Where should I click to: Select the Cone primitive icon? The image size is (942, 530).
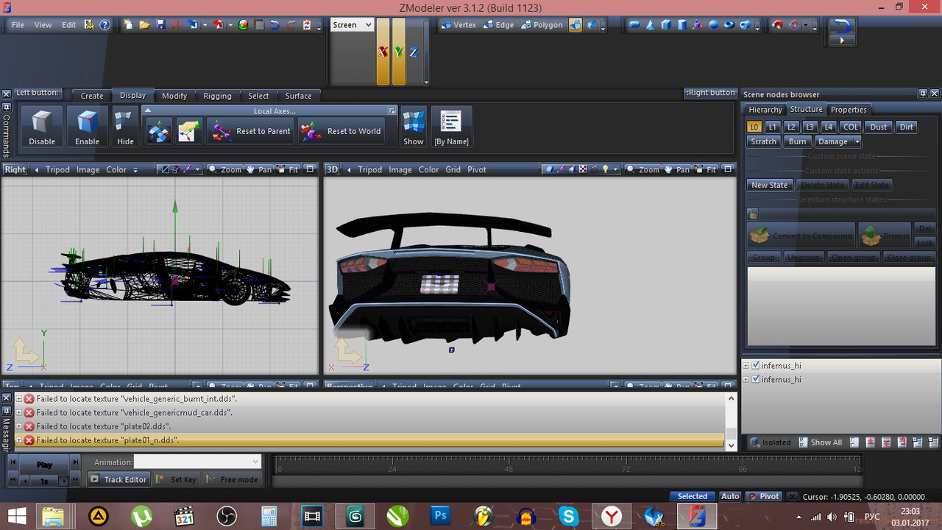pyautogui.click(x=651, y=24)
